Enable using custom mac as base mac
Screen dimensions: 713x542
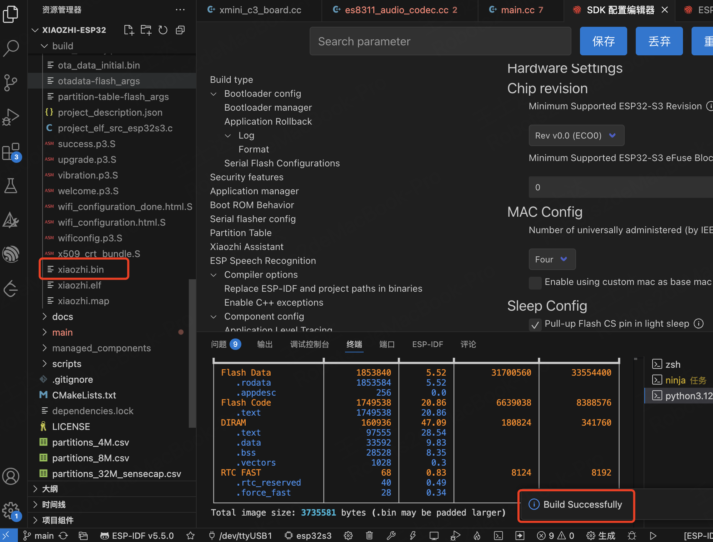click(x=535, y=282)
